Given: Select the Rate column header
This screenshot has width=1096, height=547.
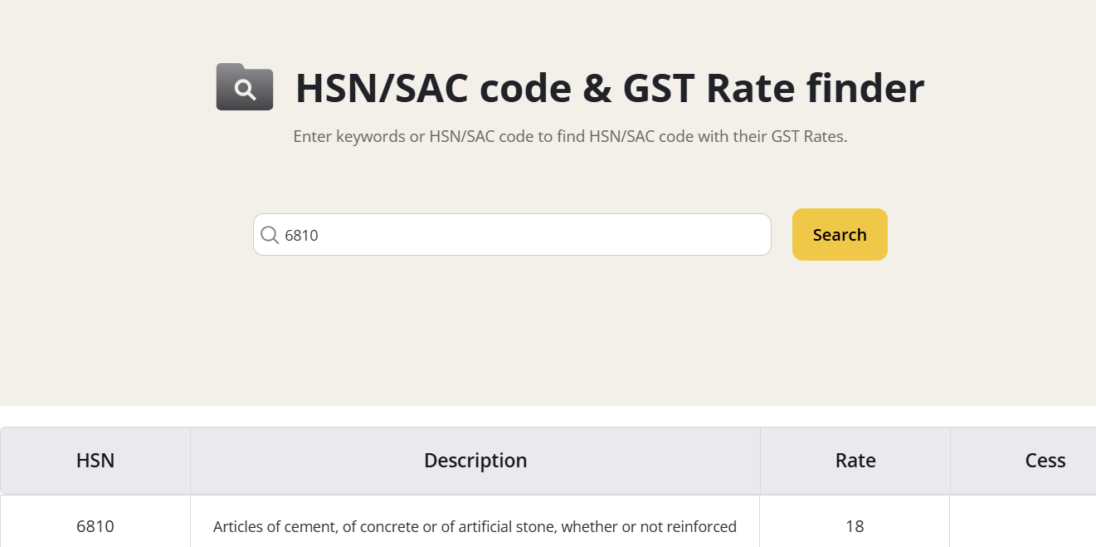Looking at the screenshot, I should [x=855, y=461].
